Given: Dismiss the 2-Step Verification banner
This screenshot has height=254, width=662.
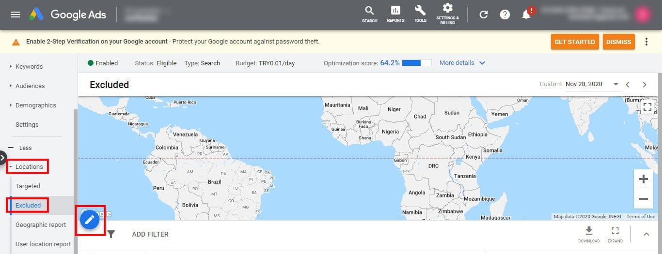Looking at the screenshot, I should pyautogui.click(x=619, y=42).
